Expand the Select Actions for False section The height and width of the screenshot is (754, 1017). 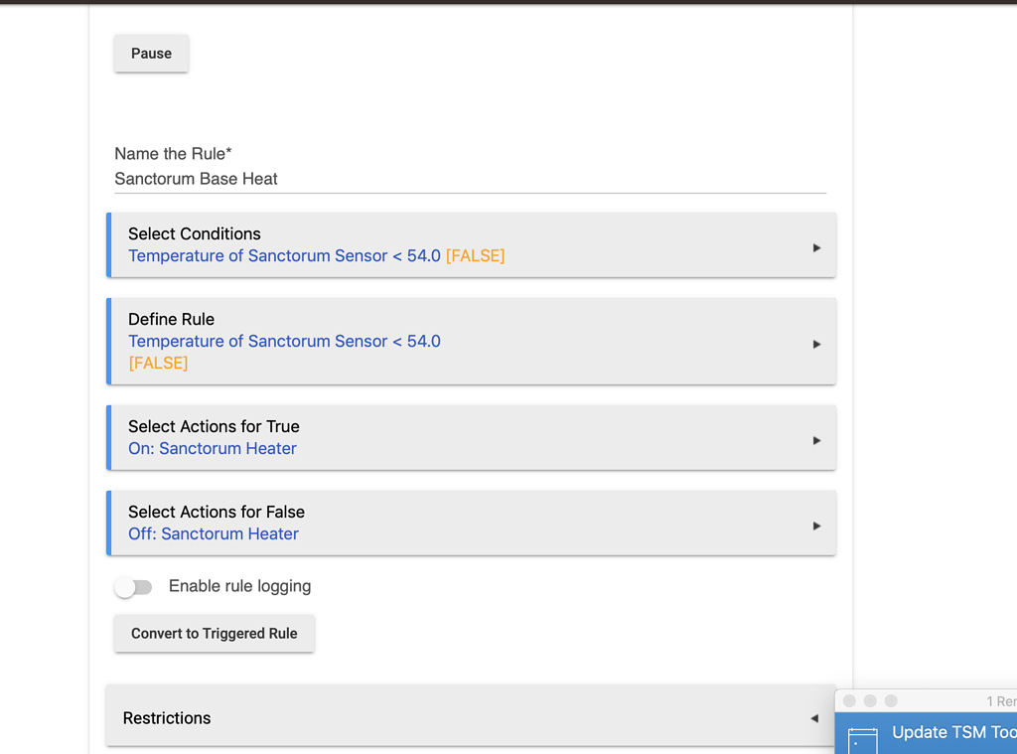pyautogui.click(x=471, y=523)
